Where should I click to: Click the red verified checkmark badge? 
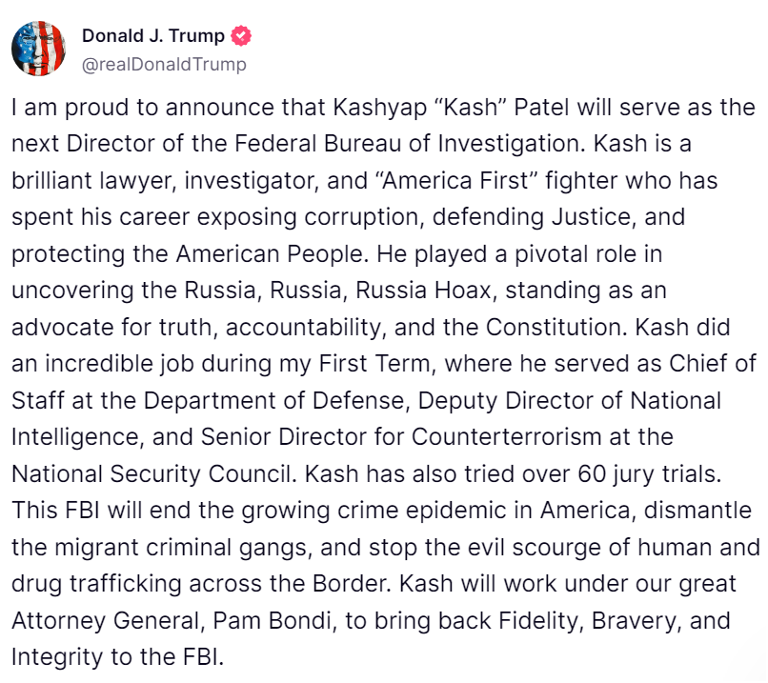click(x=243, y=37)
